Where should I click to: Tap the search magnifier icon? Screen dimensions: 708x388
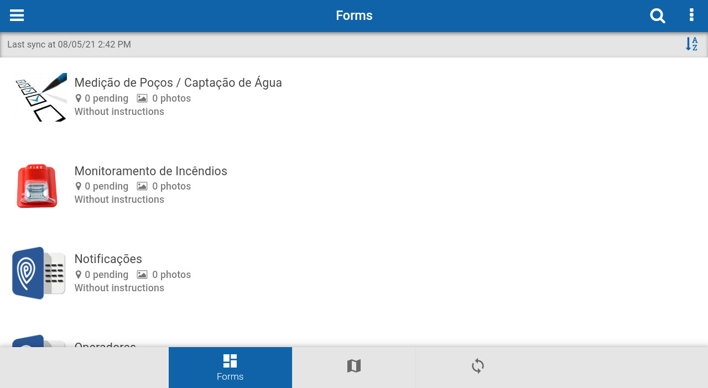[x=658, y=15]
